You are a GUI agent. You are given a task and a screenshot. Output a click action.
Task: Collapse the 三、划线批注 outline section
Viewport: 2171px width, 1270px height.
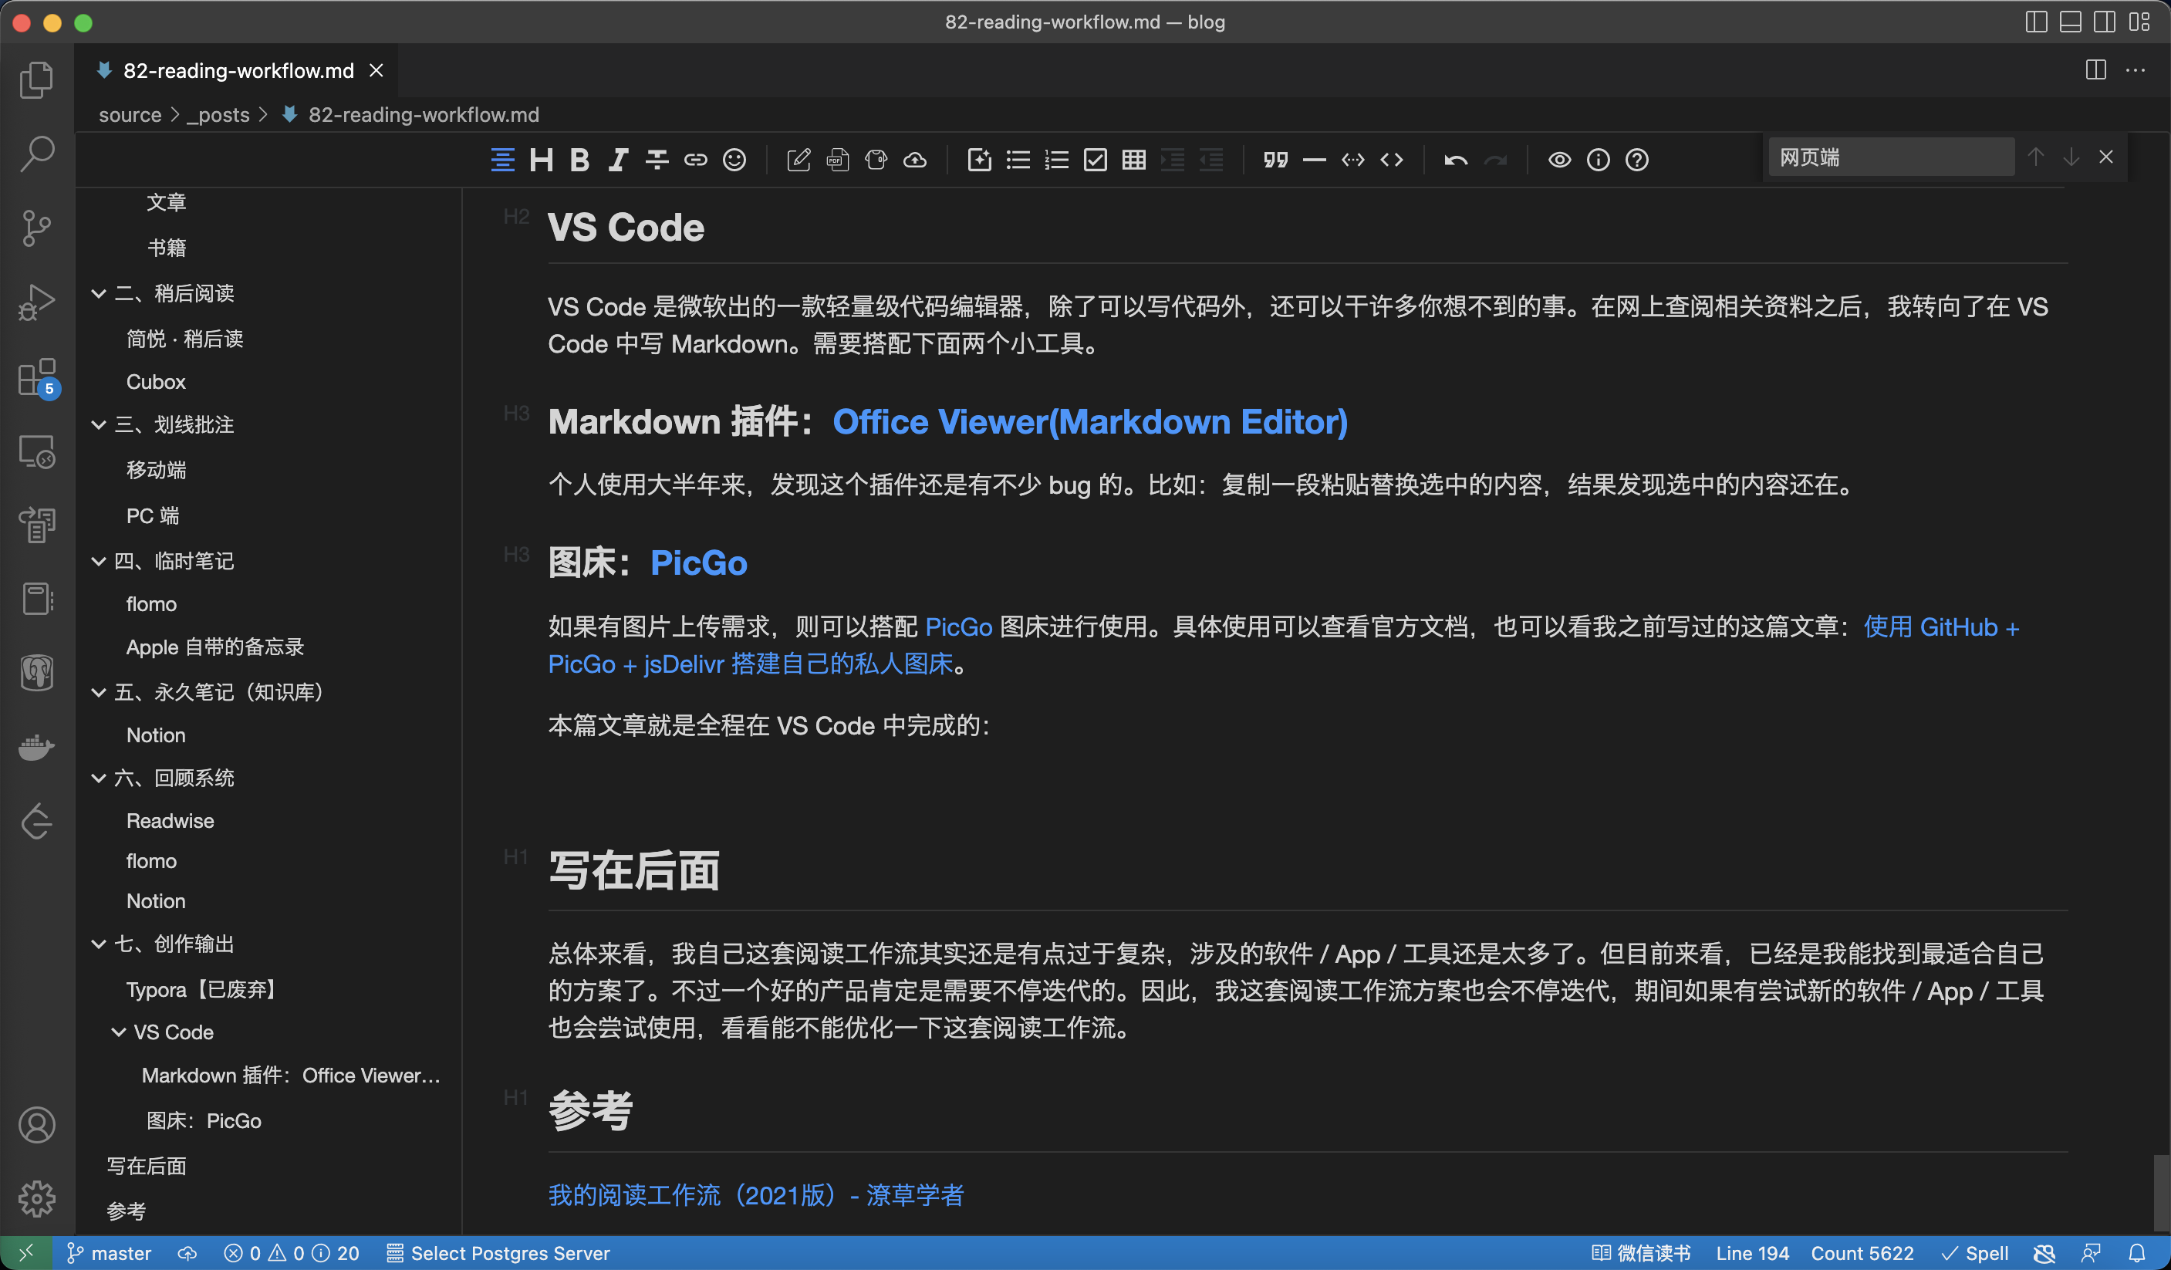99,425
